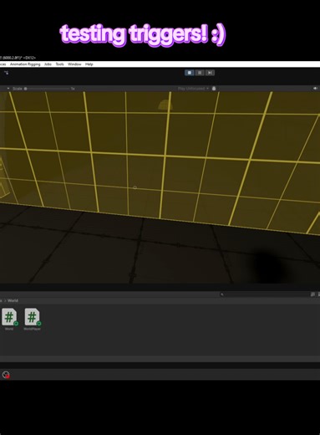Toggle the Game view mute audio icon
The height and width of the screenshot is (435, 320).
[315, 89]
